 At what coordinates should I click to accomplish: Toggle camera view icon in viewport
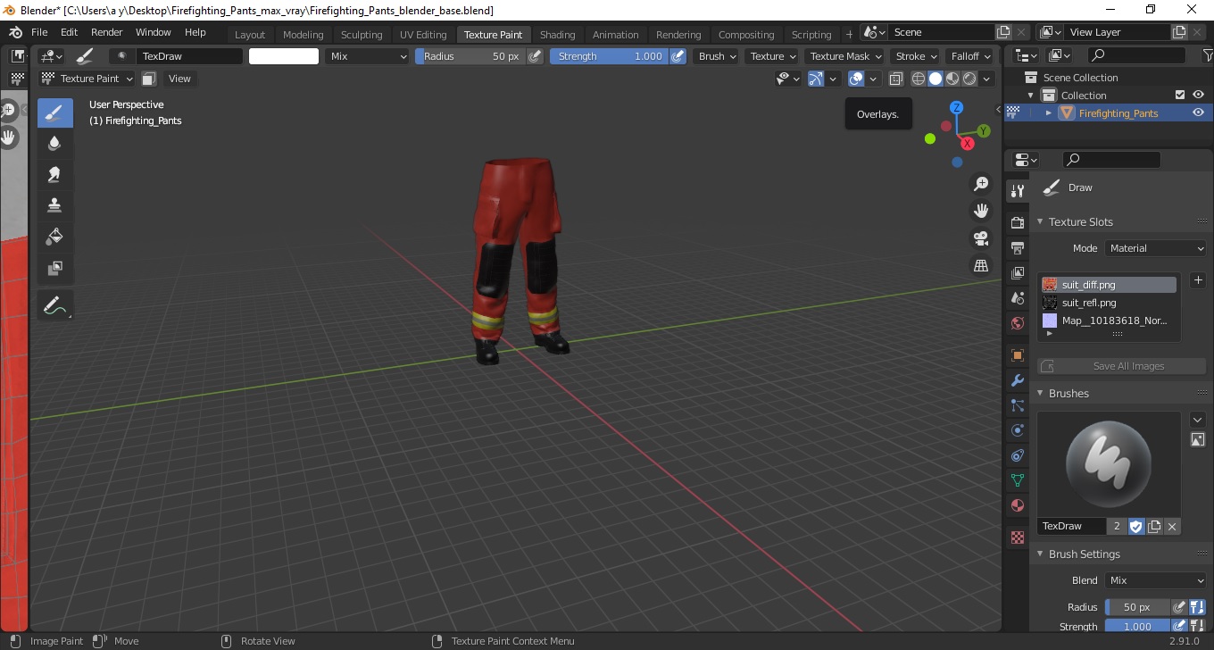[x=981, y=238]
